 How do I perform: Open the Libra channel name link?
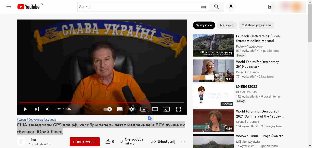[x=33, y=140]
